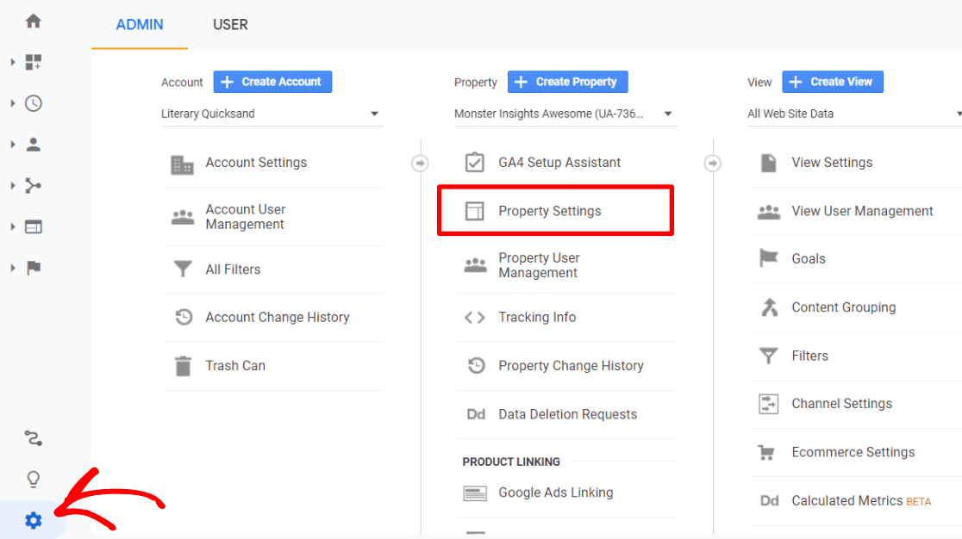The width and height of the screenshot is (962, 539).
Task: Open Account Change History link
Action: 278,317
